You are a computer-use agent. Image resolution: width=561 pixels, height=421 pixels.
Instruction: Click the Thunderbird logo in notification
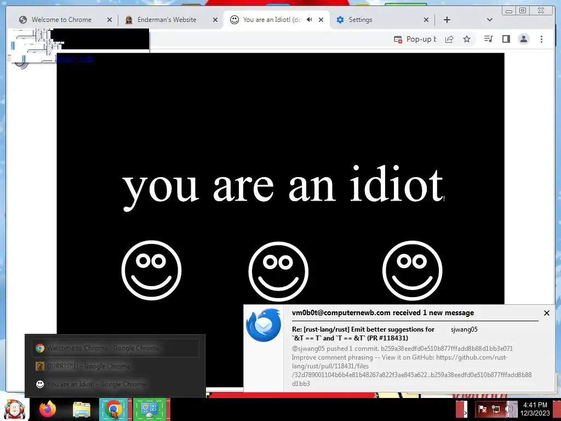coord(264,325)
